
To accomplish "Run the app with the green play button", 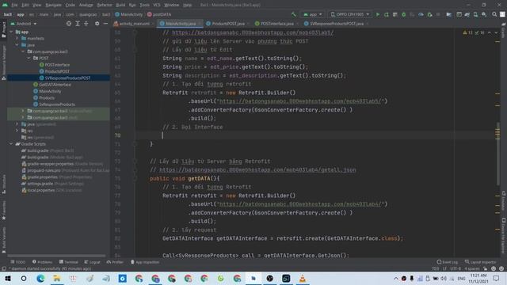I will [x=377, y=14].
